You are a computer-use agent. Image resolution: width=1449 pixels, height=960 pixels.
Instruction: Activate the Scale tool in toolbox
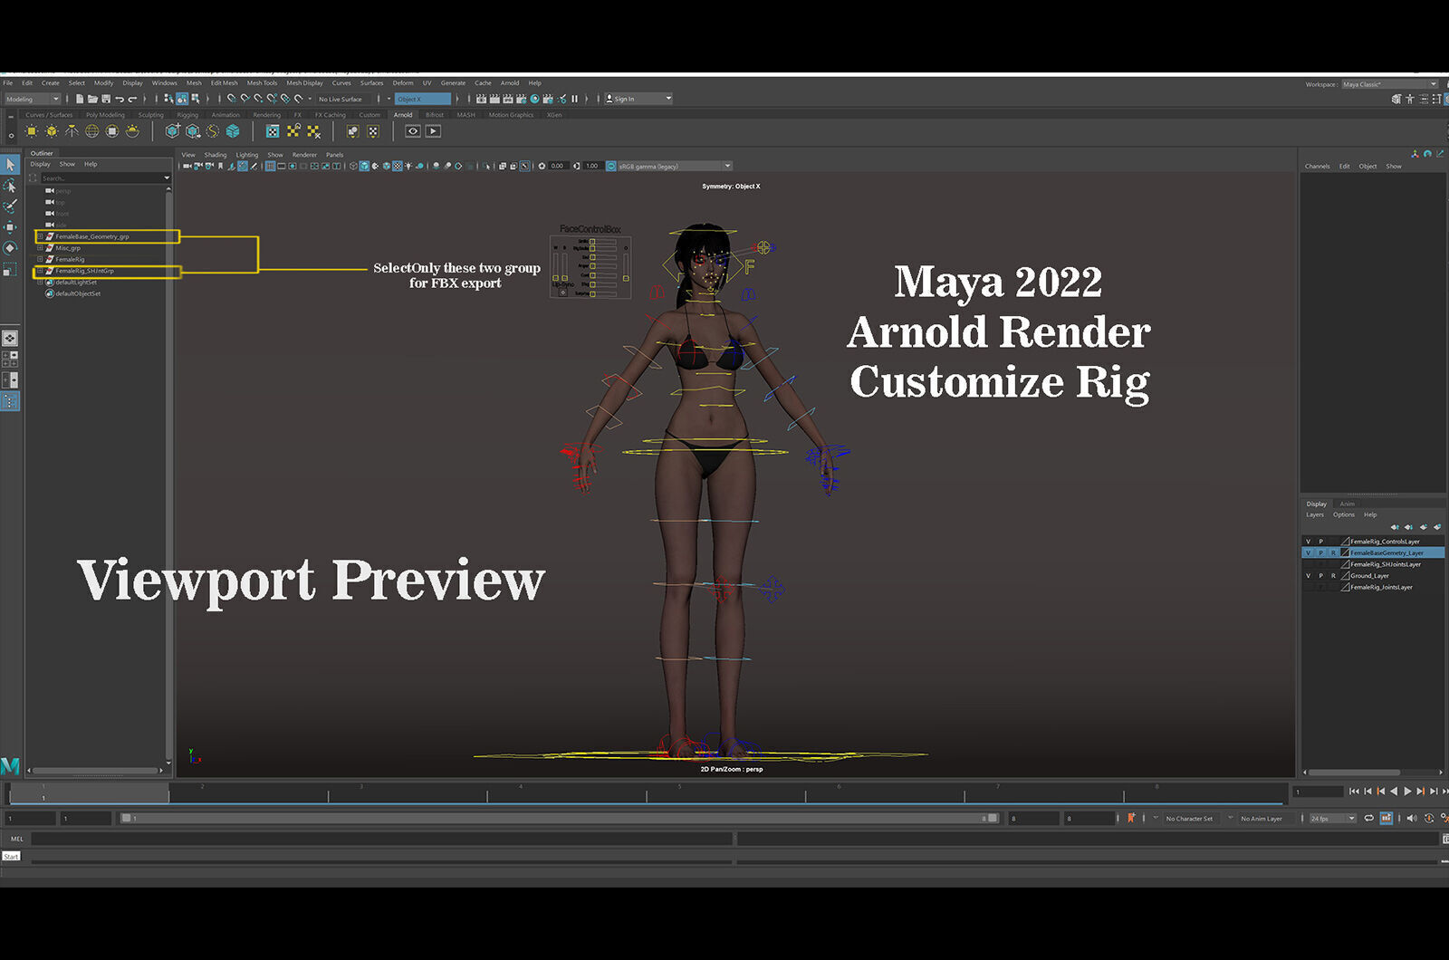click(10, 269)
